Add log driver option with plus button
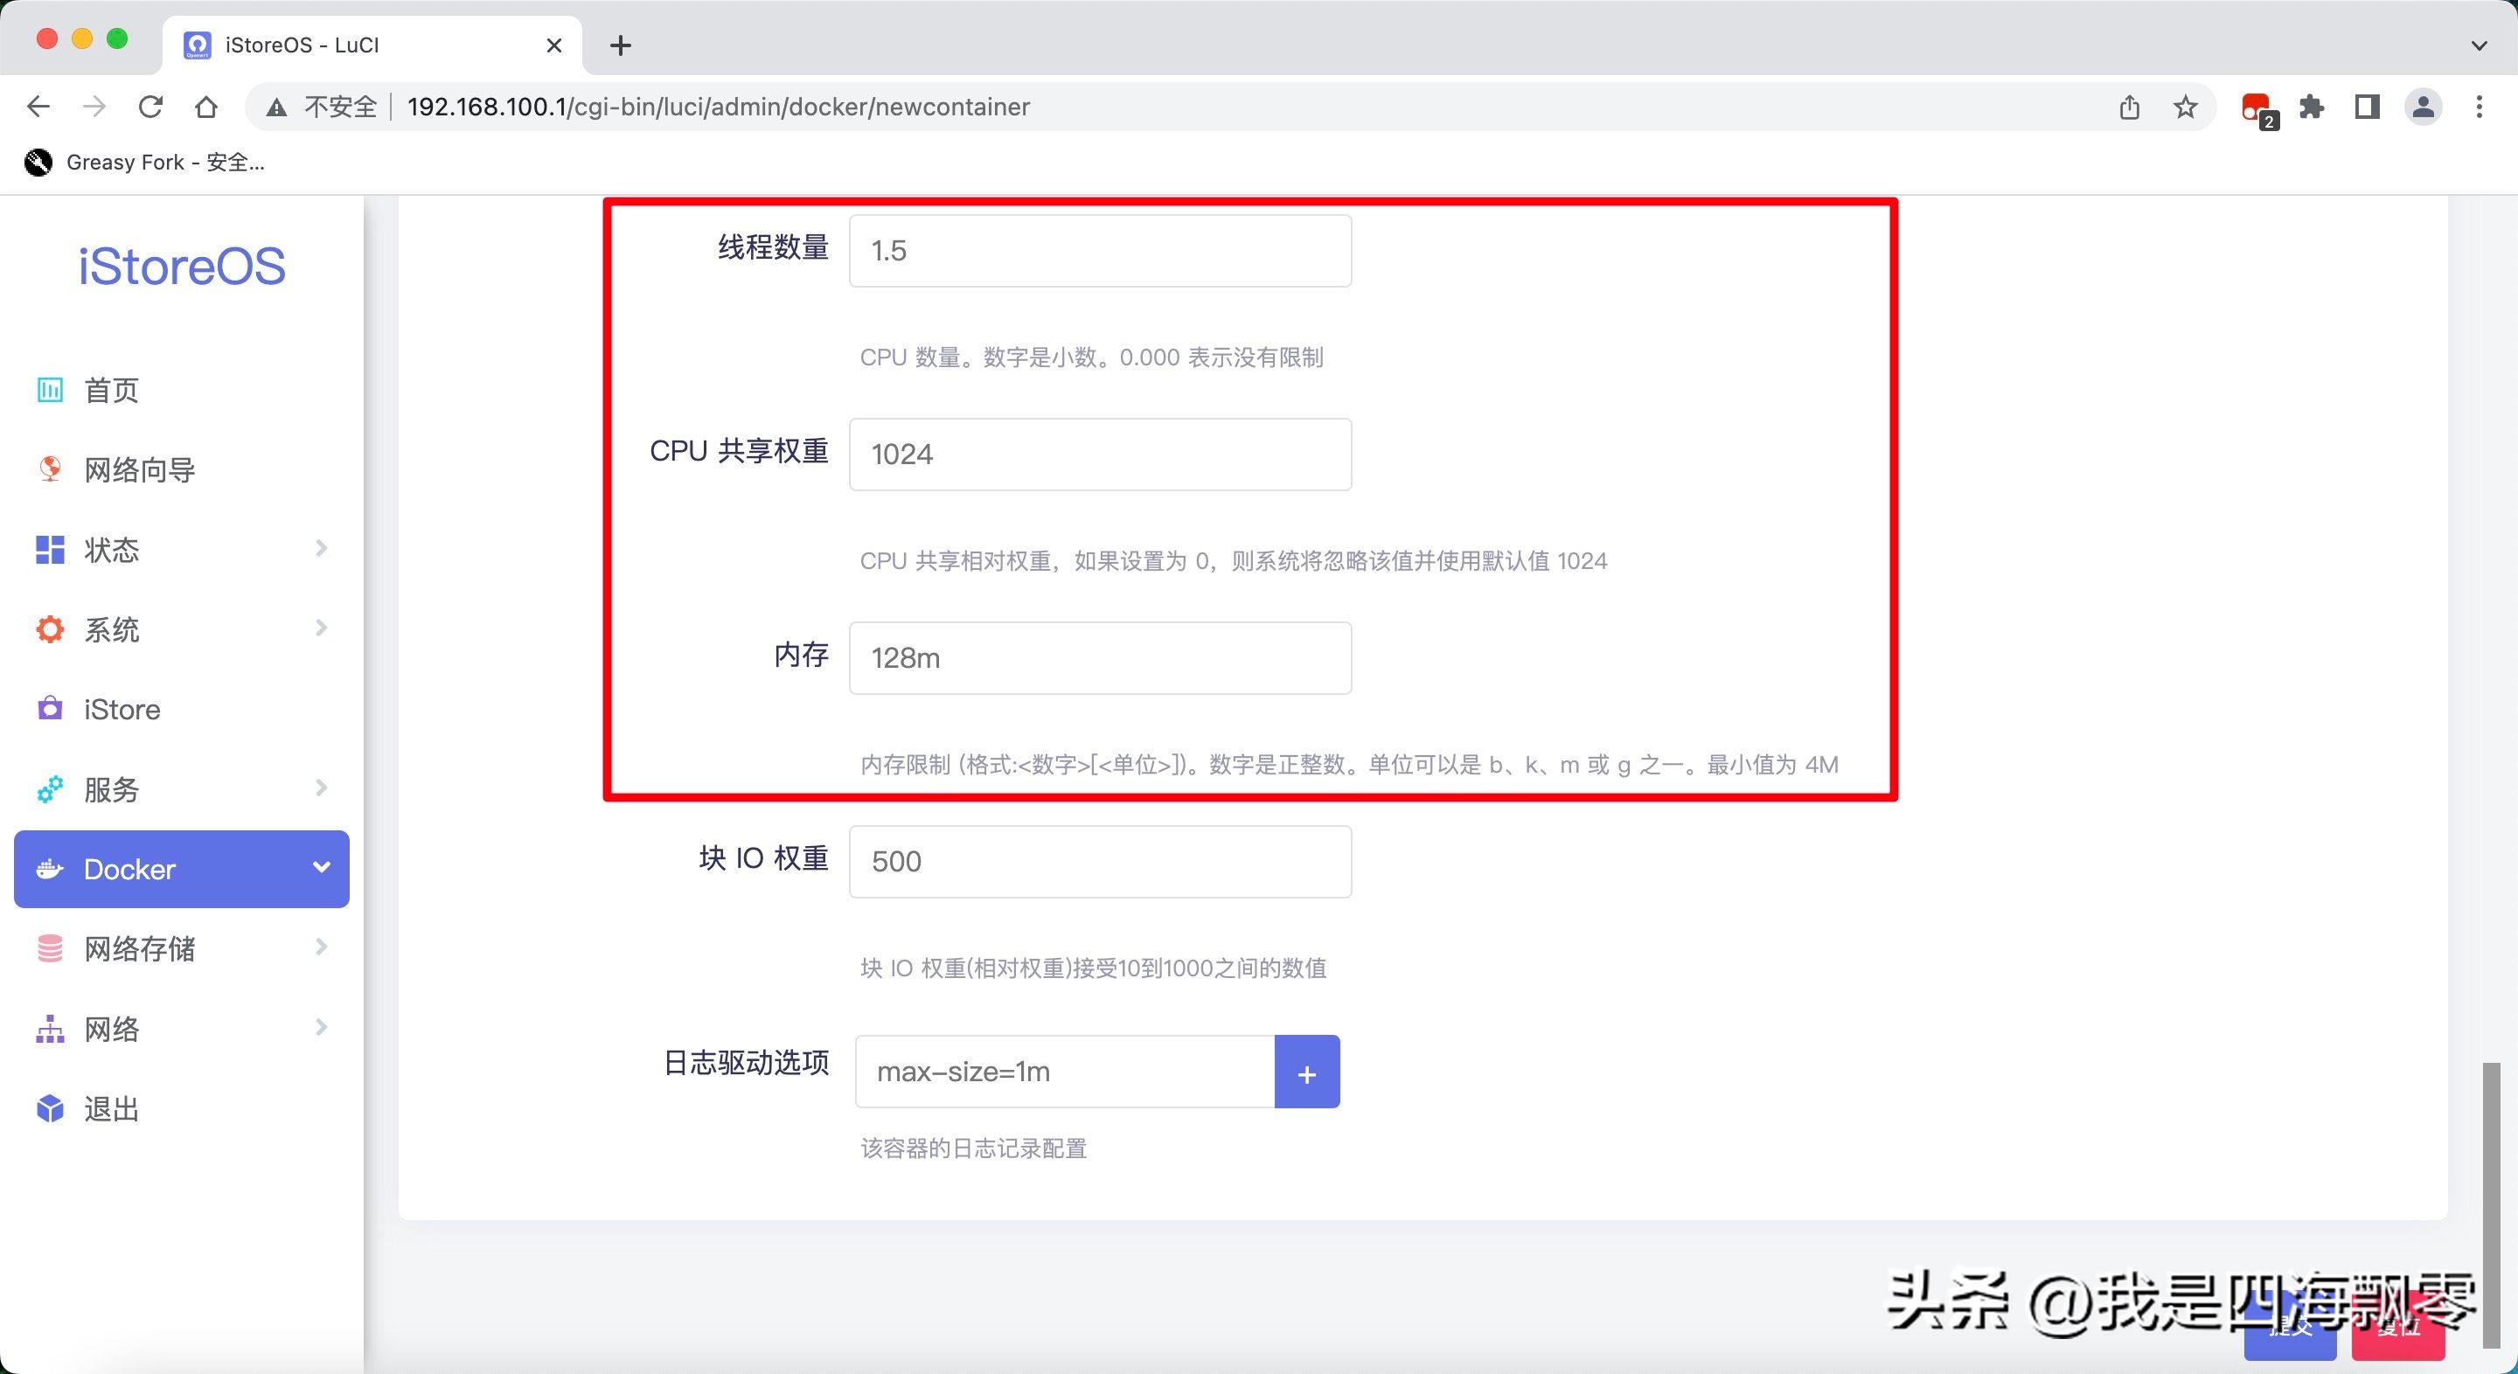 (x=1307, y=1072)
